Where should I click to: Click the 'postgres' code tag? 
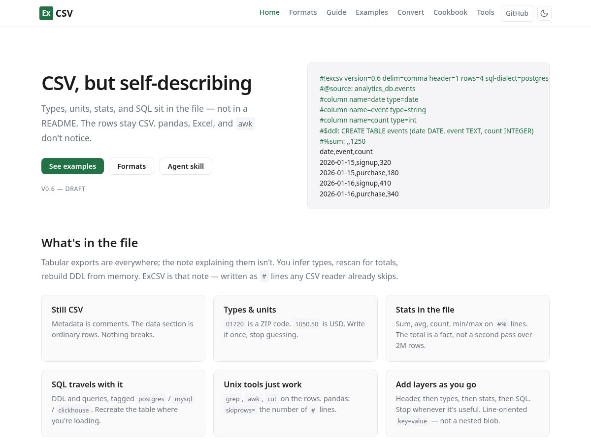[151, 399]
